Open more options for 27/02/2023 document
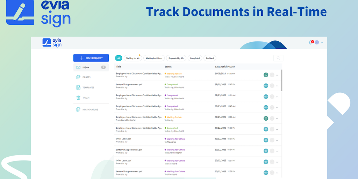358x179 pixels. click(x=272, y=129)
